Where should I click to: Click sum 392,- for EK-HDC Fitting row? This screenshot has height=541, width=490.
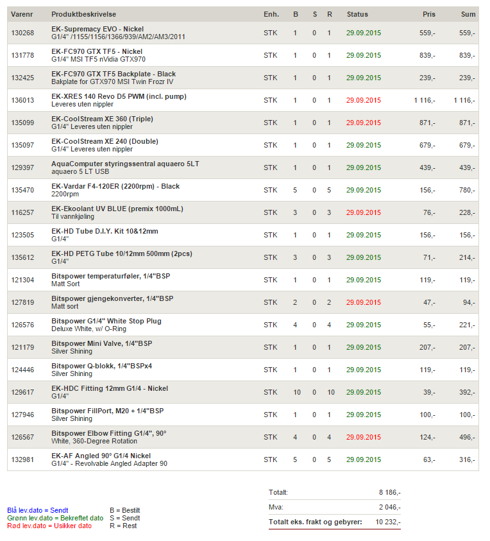467,392
